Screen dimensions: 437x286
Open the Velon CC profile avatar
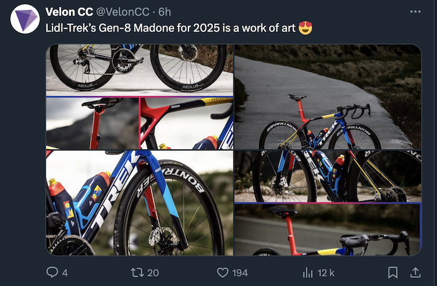point(26,18)
